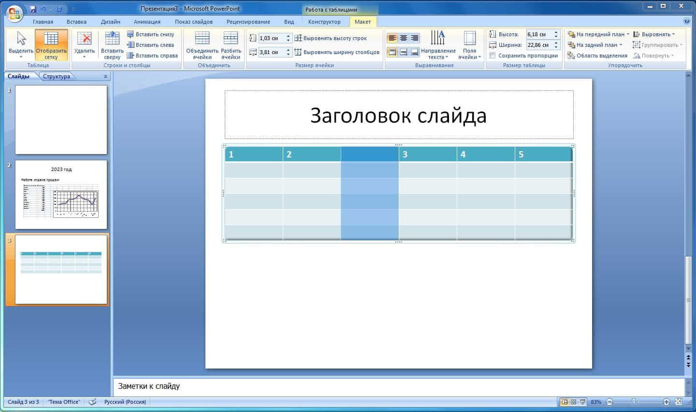Run the spell check status bar icon
The width and height of the screenshot is (696, 412).
92,402
